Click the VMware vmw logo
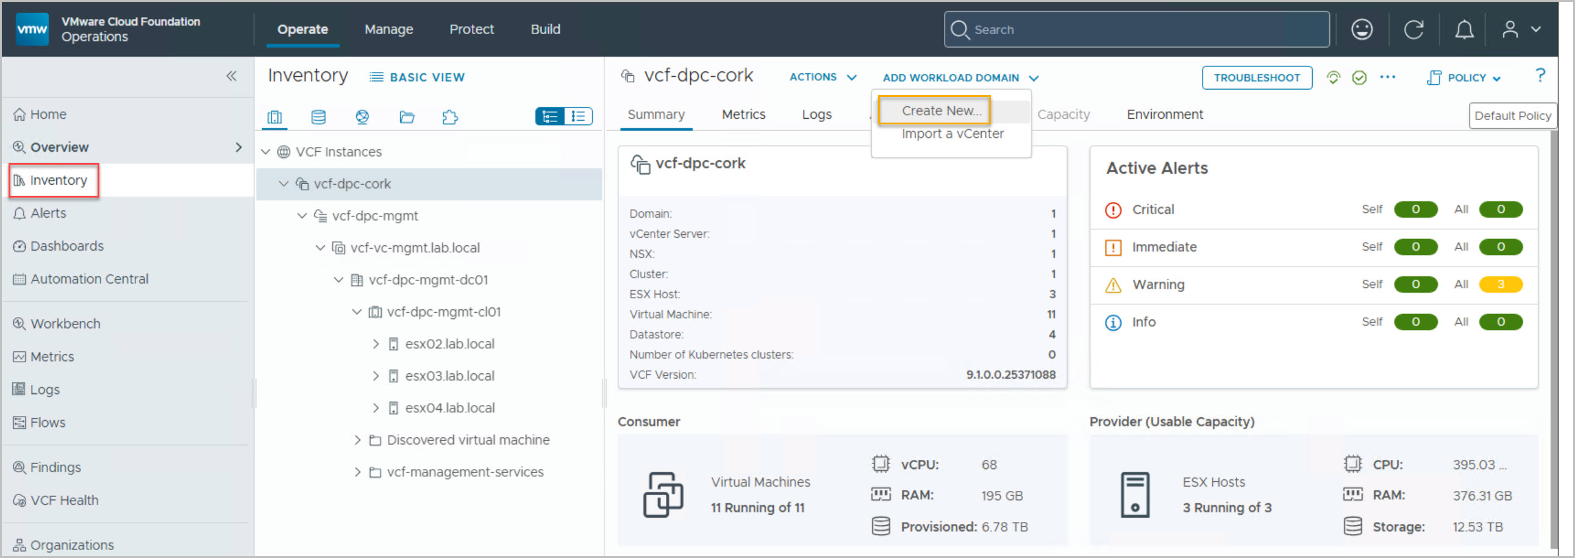This screenshot has height=558, width=1575. tap(32, 29)
